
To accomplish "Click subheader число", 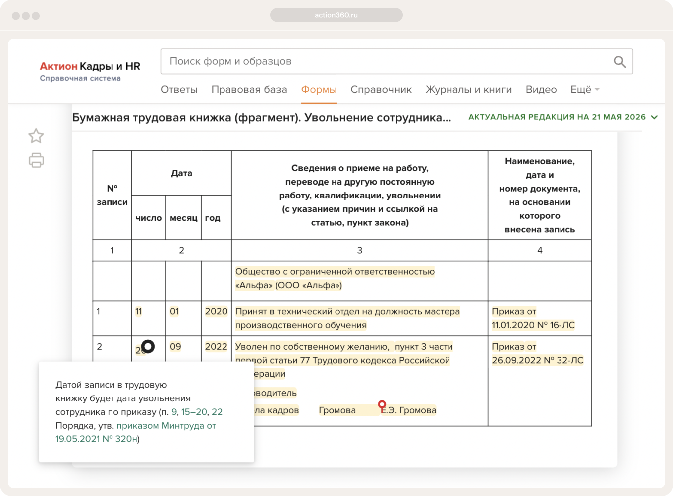I will tap(149, 218).
